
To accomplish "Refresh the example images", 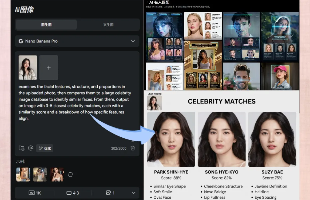I will pyautogui.click(x=70, y=174).
